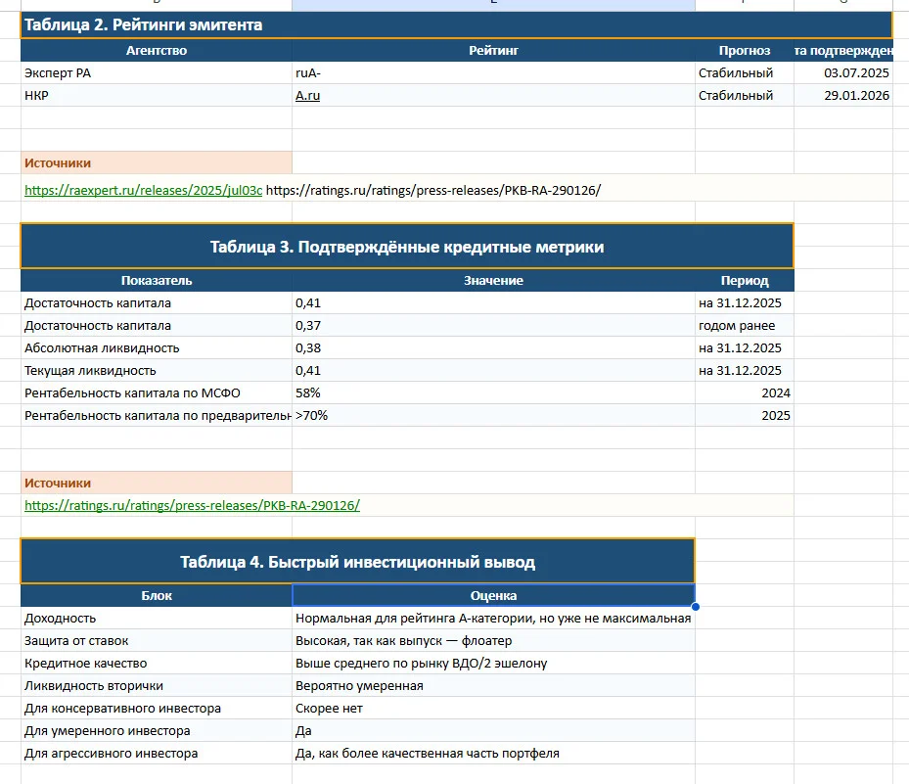The width and height of the screenshot is (909, 784).
Task: Select the 'НКР' agency cell
Action: coord(157,96)
